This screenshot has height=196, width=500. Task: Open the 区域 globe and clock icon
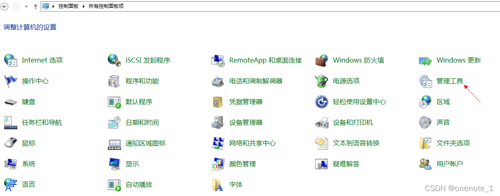(425, 102)
